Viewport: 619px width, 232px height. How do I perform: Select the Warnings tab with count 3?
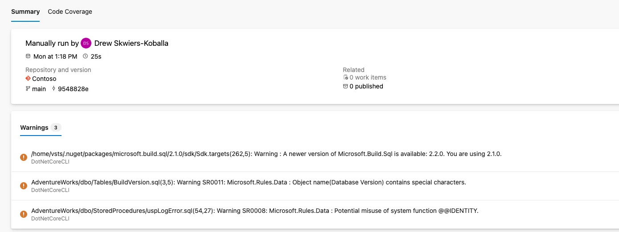click(x=41, y=128)
